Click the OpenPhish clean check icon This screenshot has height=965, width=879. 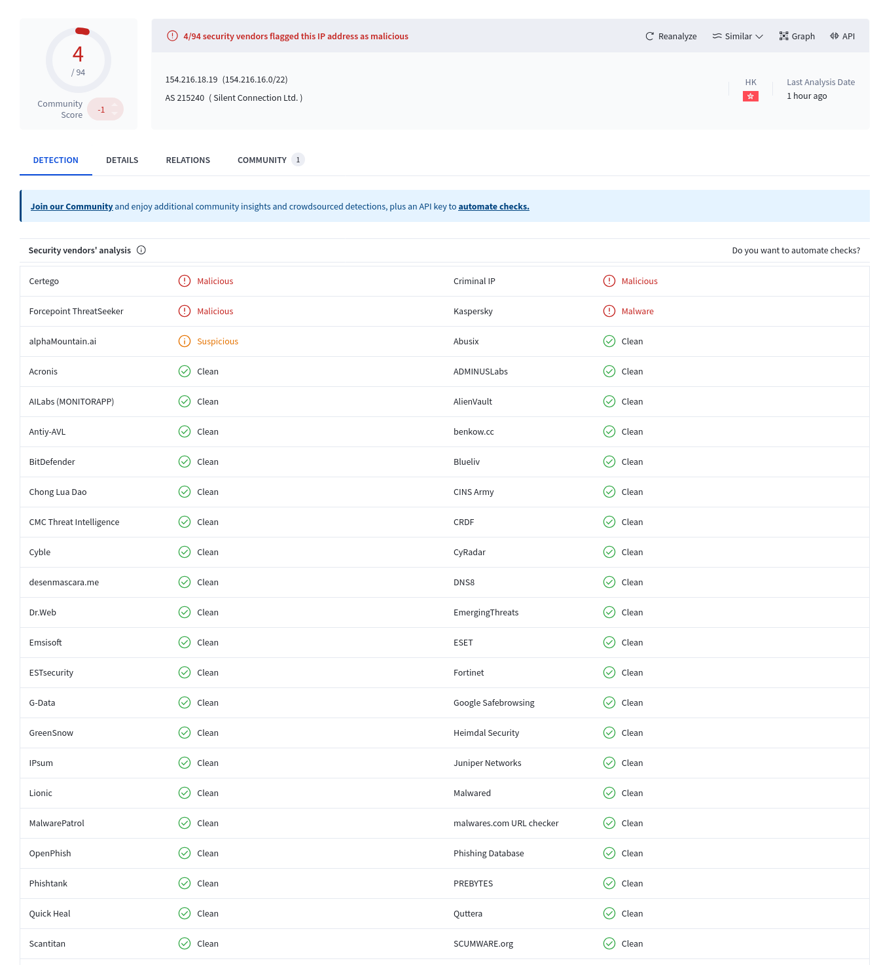click(185, 853)
